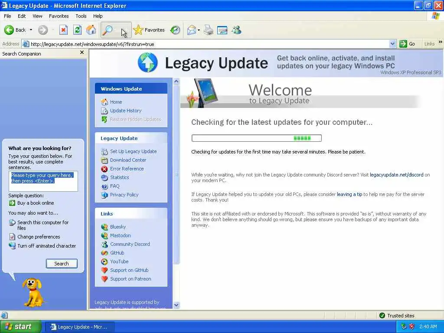444x333 pixels.
Task: Click the animated dog character
Action: (x=33, y=293)
